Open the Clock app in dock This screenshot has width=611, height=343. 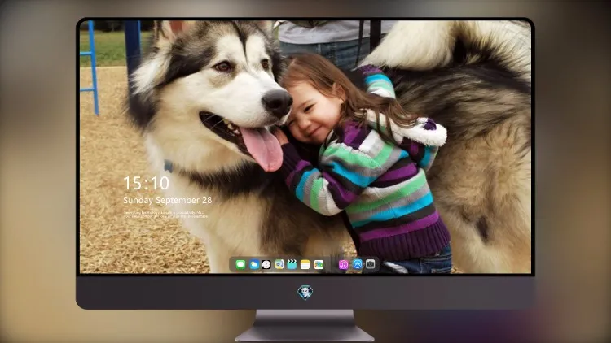tap(266, 264)
